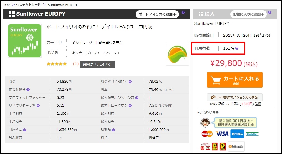Screen dimensions: 282x154
Task: Click the お支払い方法 heading
Action: [x=208, y=113]
